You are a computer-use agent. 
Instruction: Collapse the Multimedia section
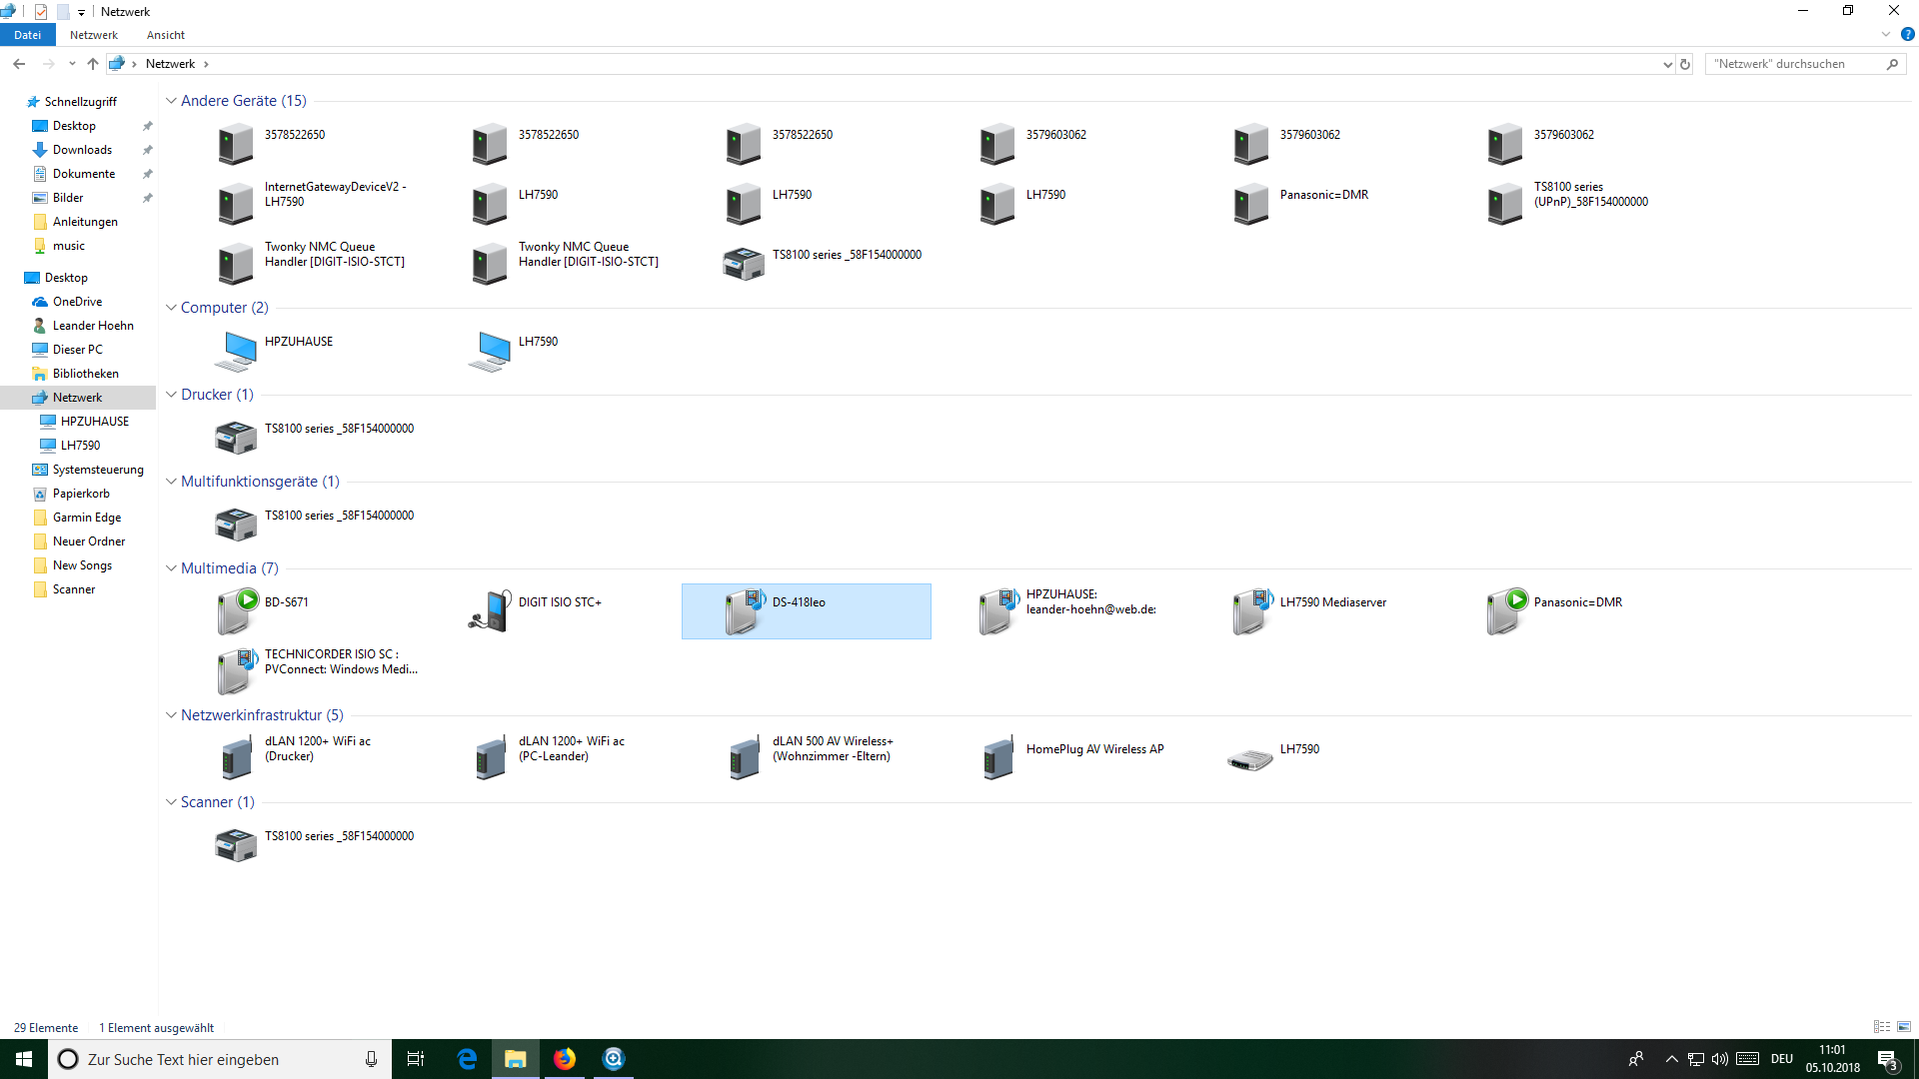tap(171, 567)
